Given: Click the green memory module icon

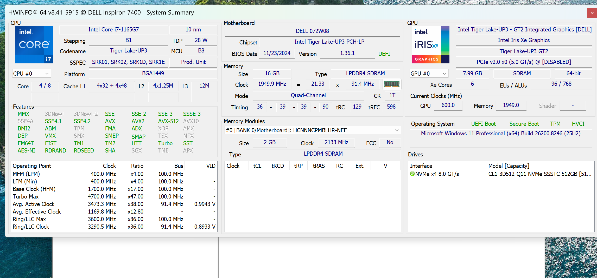Looking at the screenshot, I should point(392,84).
